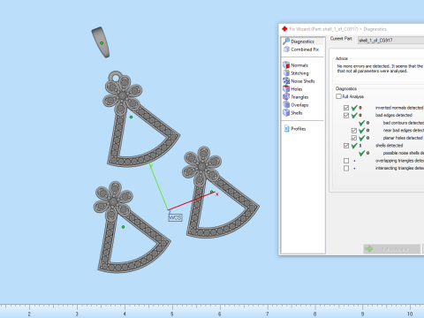Screen dimensions: 424x318
Task: Select the small bail part at top
Action: 101,42
